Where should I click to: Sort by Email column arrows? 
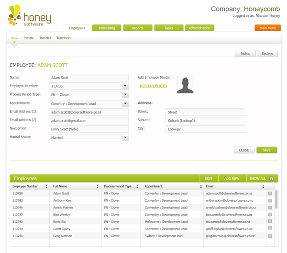pos(263,186)
